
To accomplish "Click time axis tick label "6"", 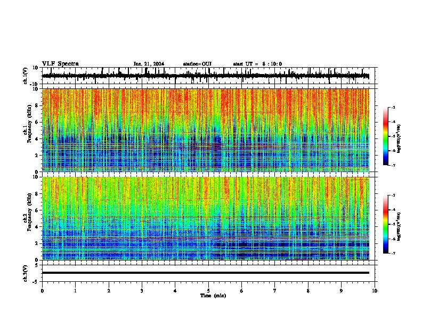I will tap(242, 291).
